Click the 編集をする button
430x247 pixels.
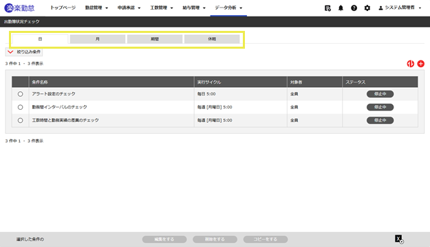click(164, 239)
